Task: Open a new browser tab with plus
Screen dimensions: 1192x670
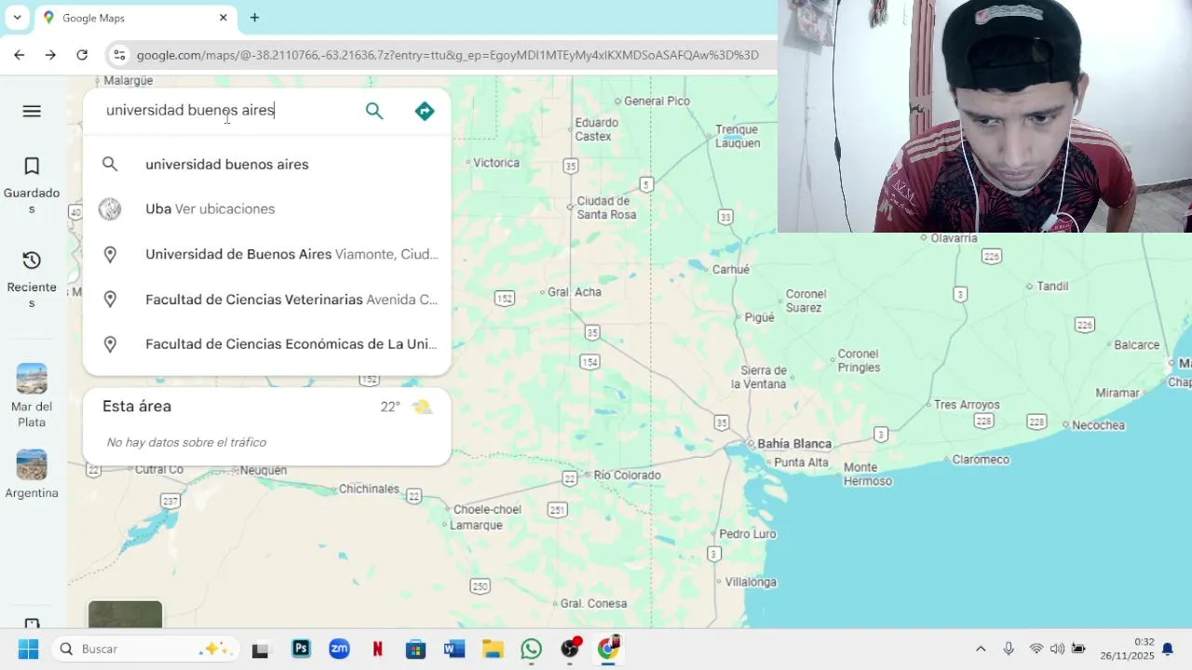Action: 254,18
